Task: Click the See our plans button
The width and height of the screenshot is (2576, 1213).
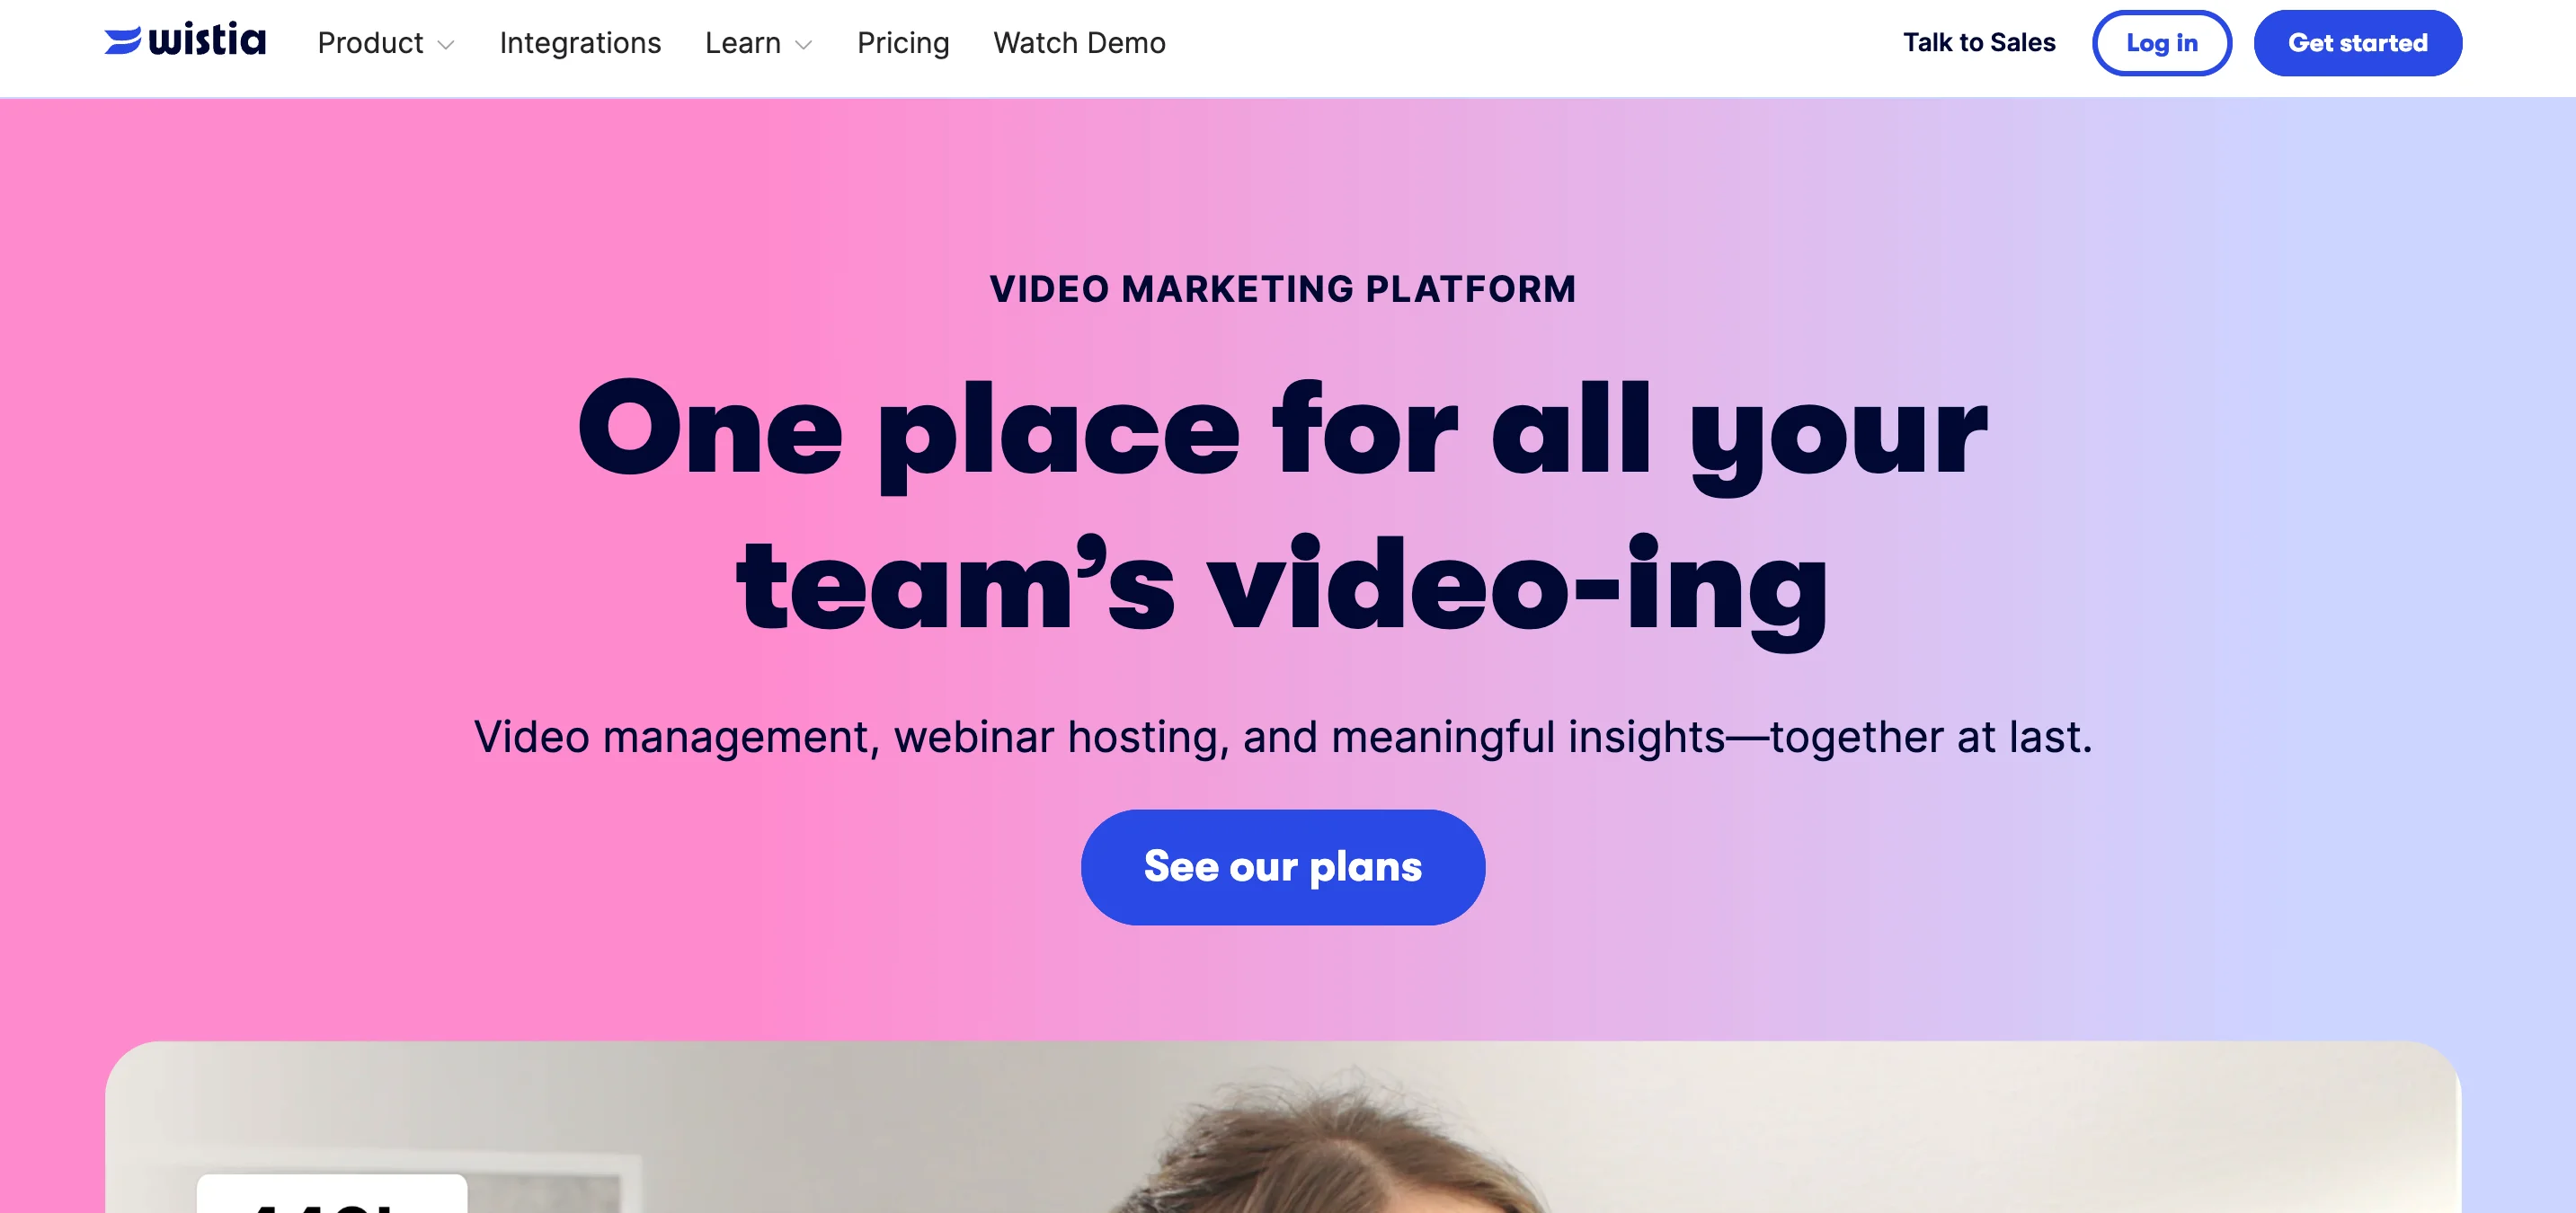Action: click(x=1282, y=867)
